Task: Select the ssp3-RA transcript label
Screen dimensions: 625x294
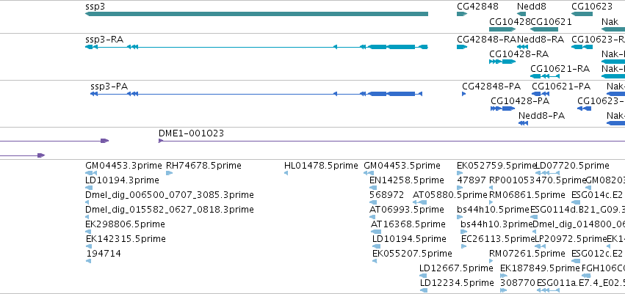Action: 104,40
